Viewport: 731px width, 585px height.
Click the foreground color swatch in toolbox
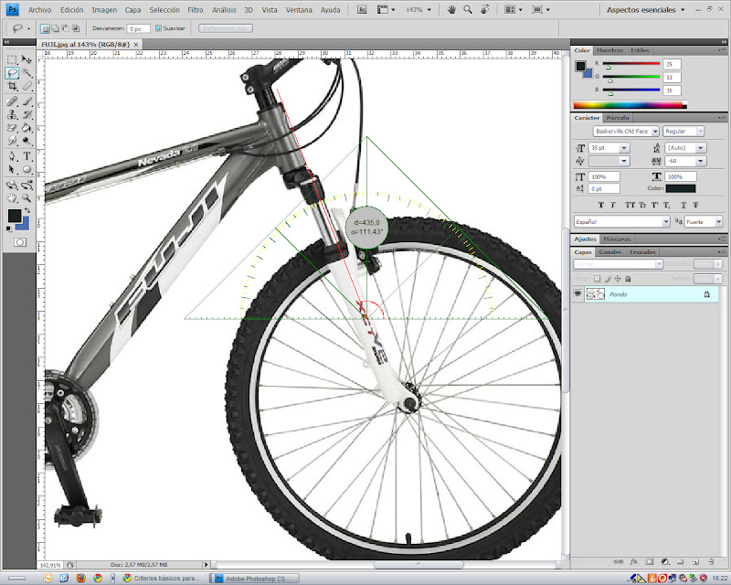(15, 216)
